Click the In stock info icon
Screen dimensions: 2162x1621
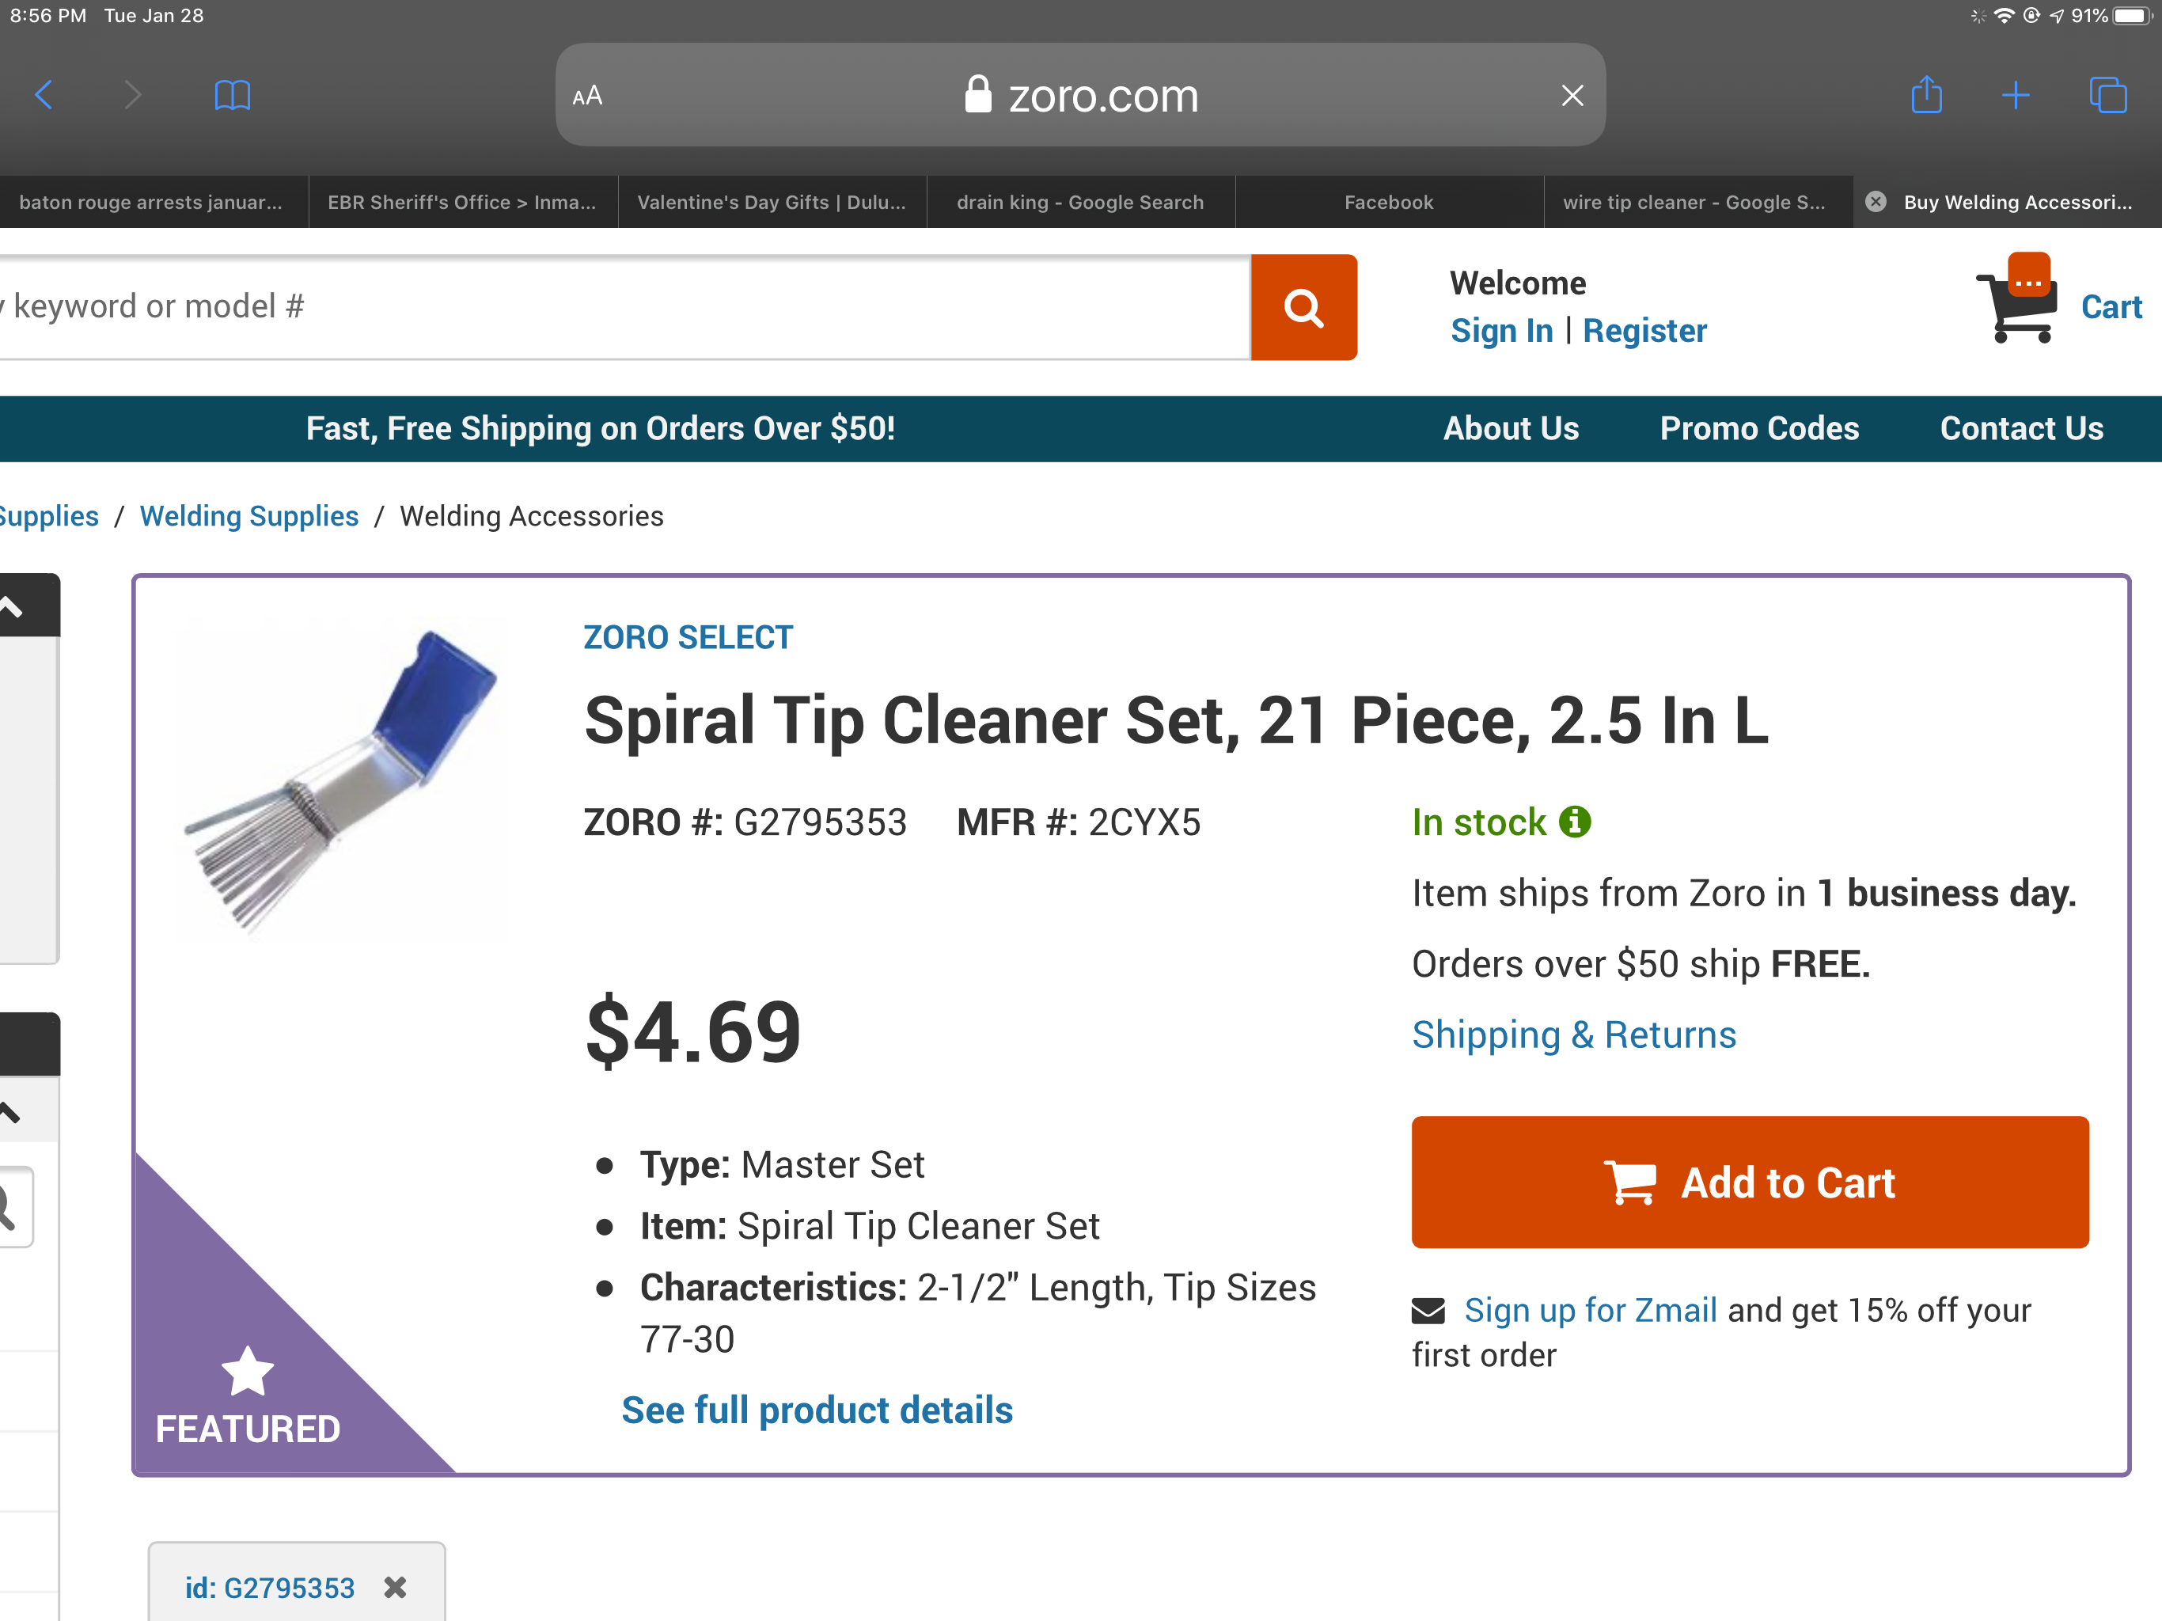pyautogui.click(x=1575, y=822)
